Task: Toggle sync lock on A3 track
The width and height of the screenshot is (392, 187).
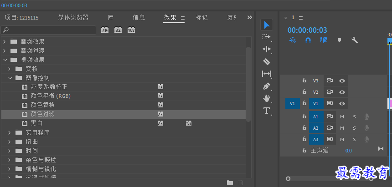Action: coord(330,139)
